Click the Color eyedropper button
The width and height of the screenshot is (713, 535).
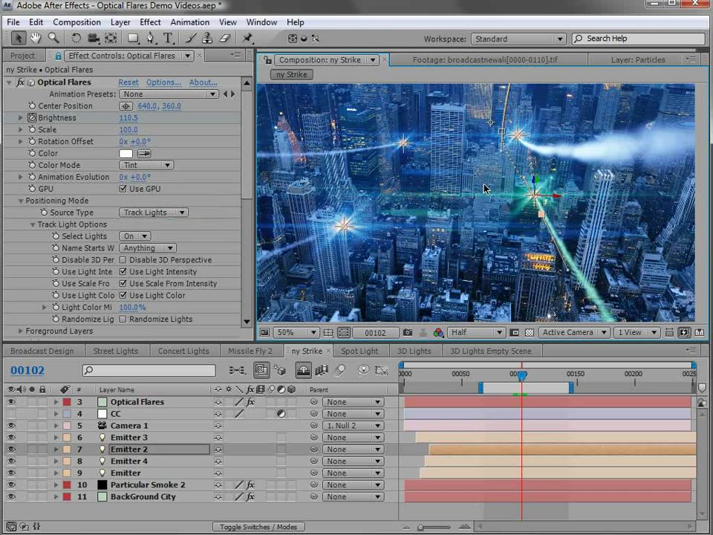(144, 153)
